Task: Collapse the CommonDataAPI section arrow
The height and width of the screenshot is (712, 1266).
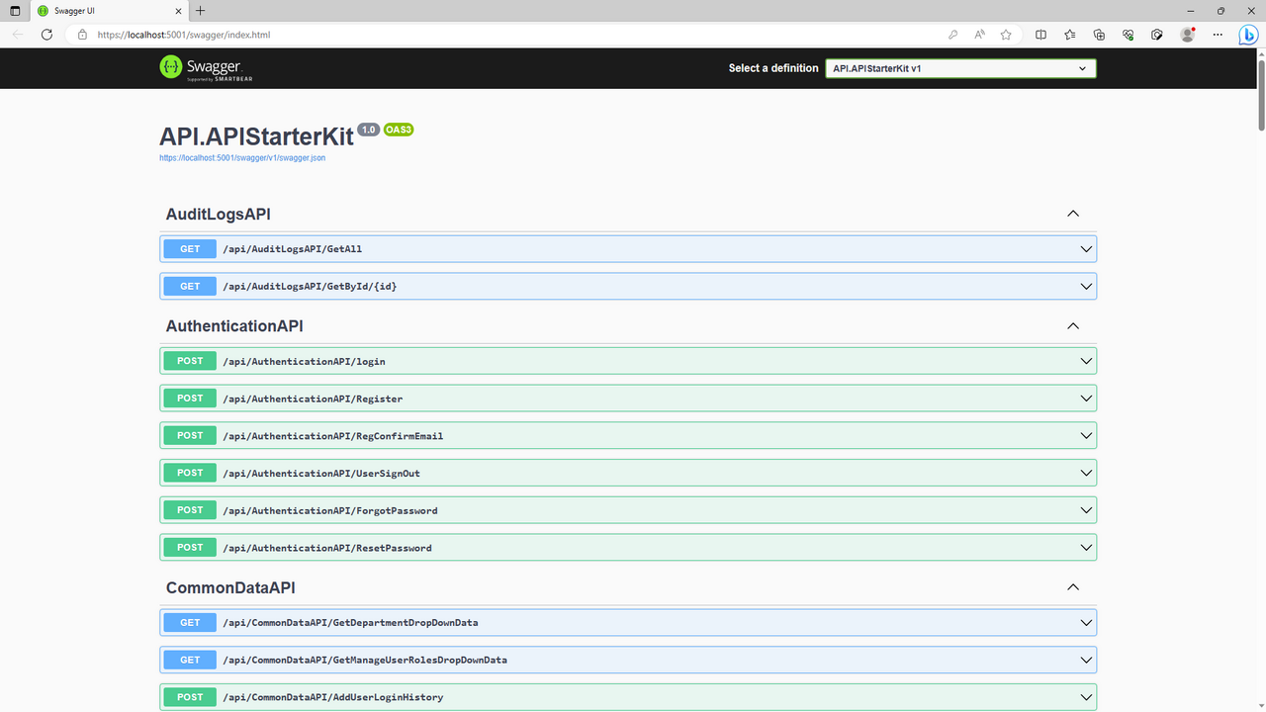Action: [x=1073, y=587]
